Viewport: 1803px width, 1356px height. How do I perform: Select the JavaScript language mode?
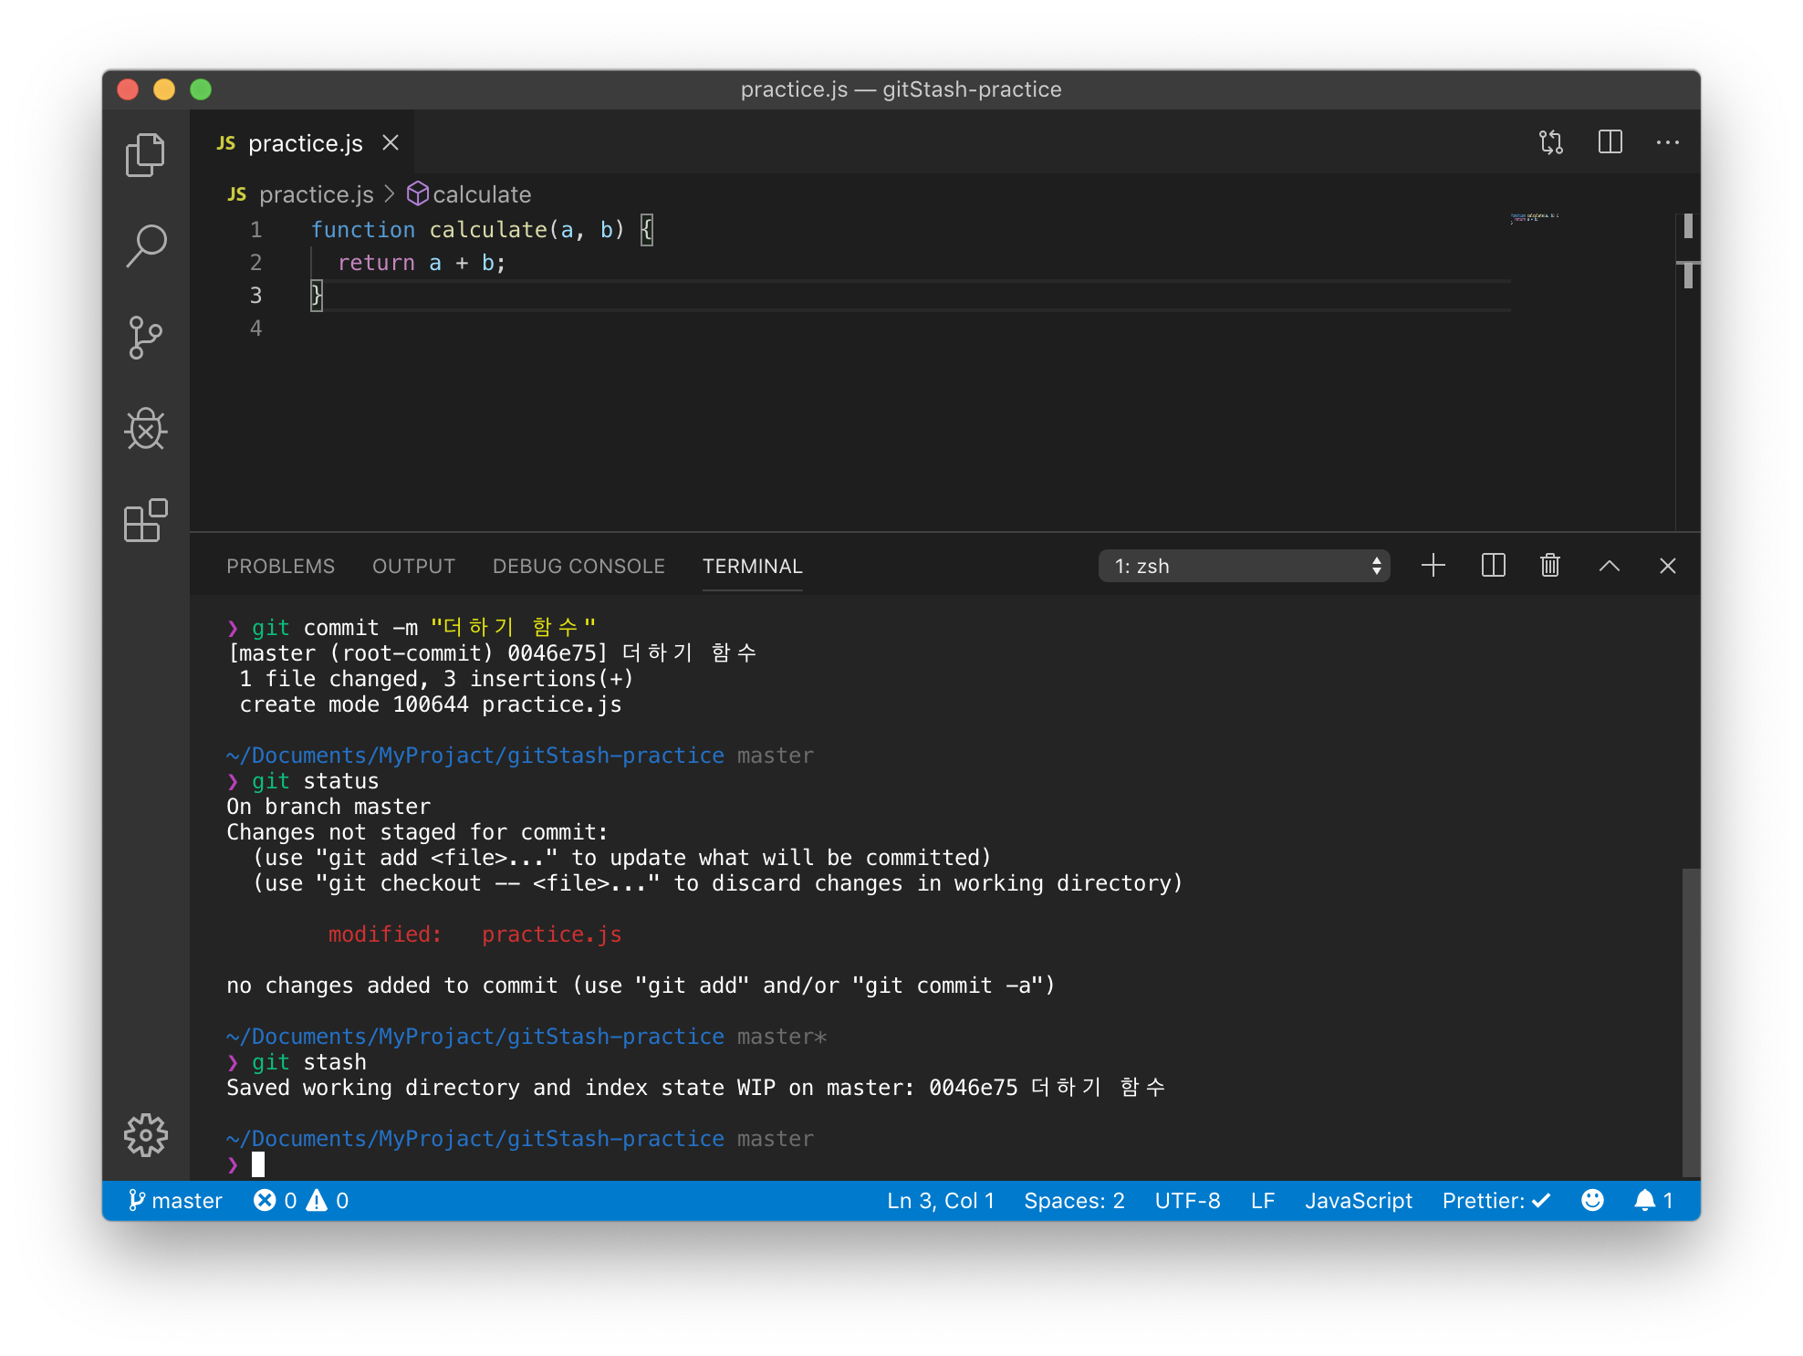1358,1201
